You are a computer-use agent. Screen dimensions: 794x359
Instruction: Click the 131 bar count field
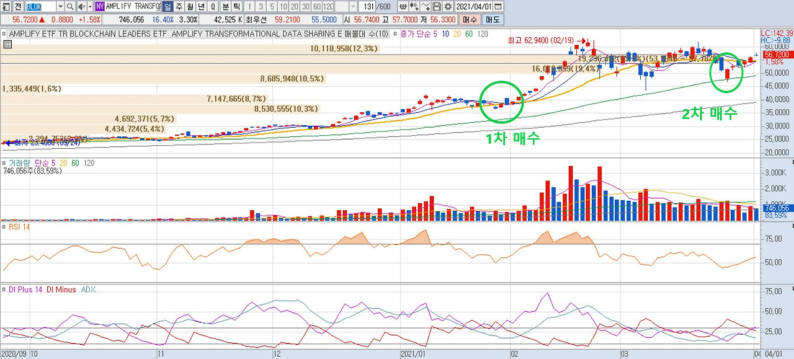[366, 6]
